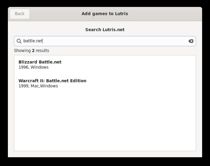Image resolution: width=210 pixels, height=166 pixels.
Task: Click the "Add games to Lutris" title
Action: tap(105, 14)
